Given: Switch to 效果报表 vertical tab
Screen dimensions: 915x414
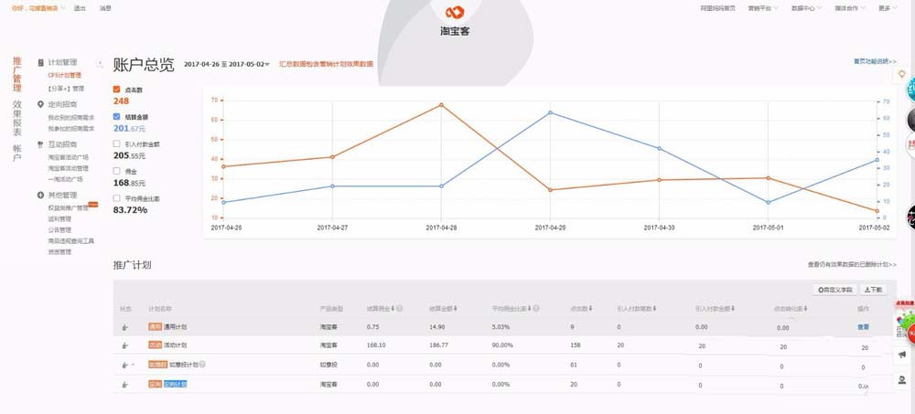Looking at the screenshot, I should (x=17, y=119).
